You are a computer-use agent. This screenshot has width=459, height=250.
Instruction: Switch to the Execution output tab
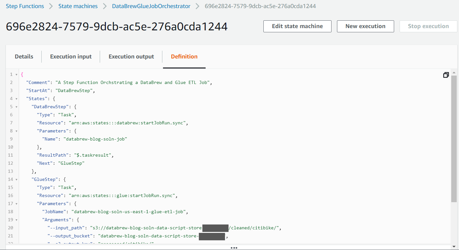pyautogui.click(x=131, y=57)
